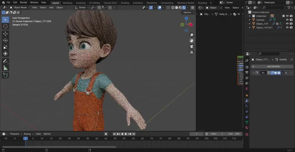Image resolution: width=295 pixels, height=152 pixels.
Task: Expand the Cylinder outliner row
Action: (250, 20)
